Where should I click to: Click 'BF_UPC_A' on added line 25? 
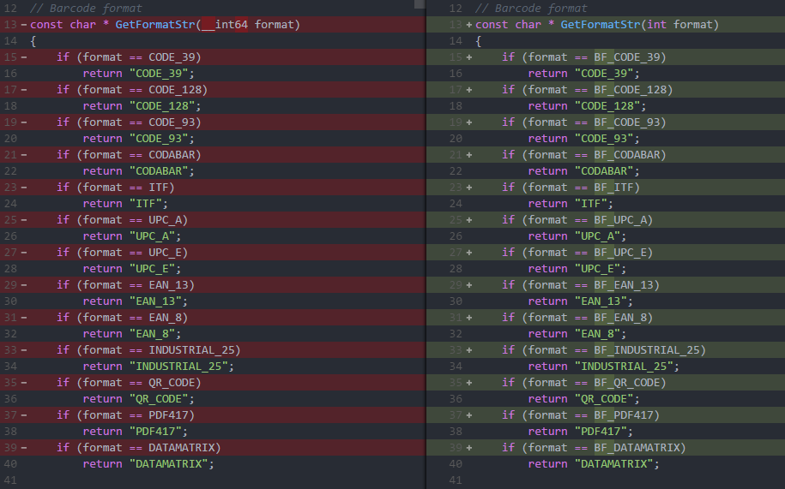tap(620, 219)
